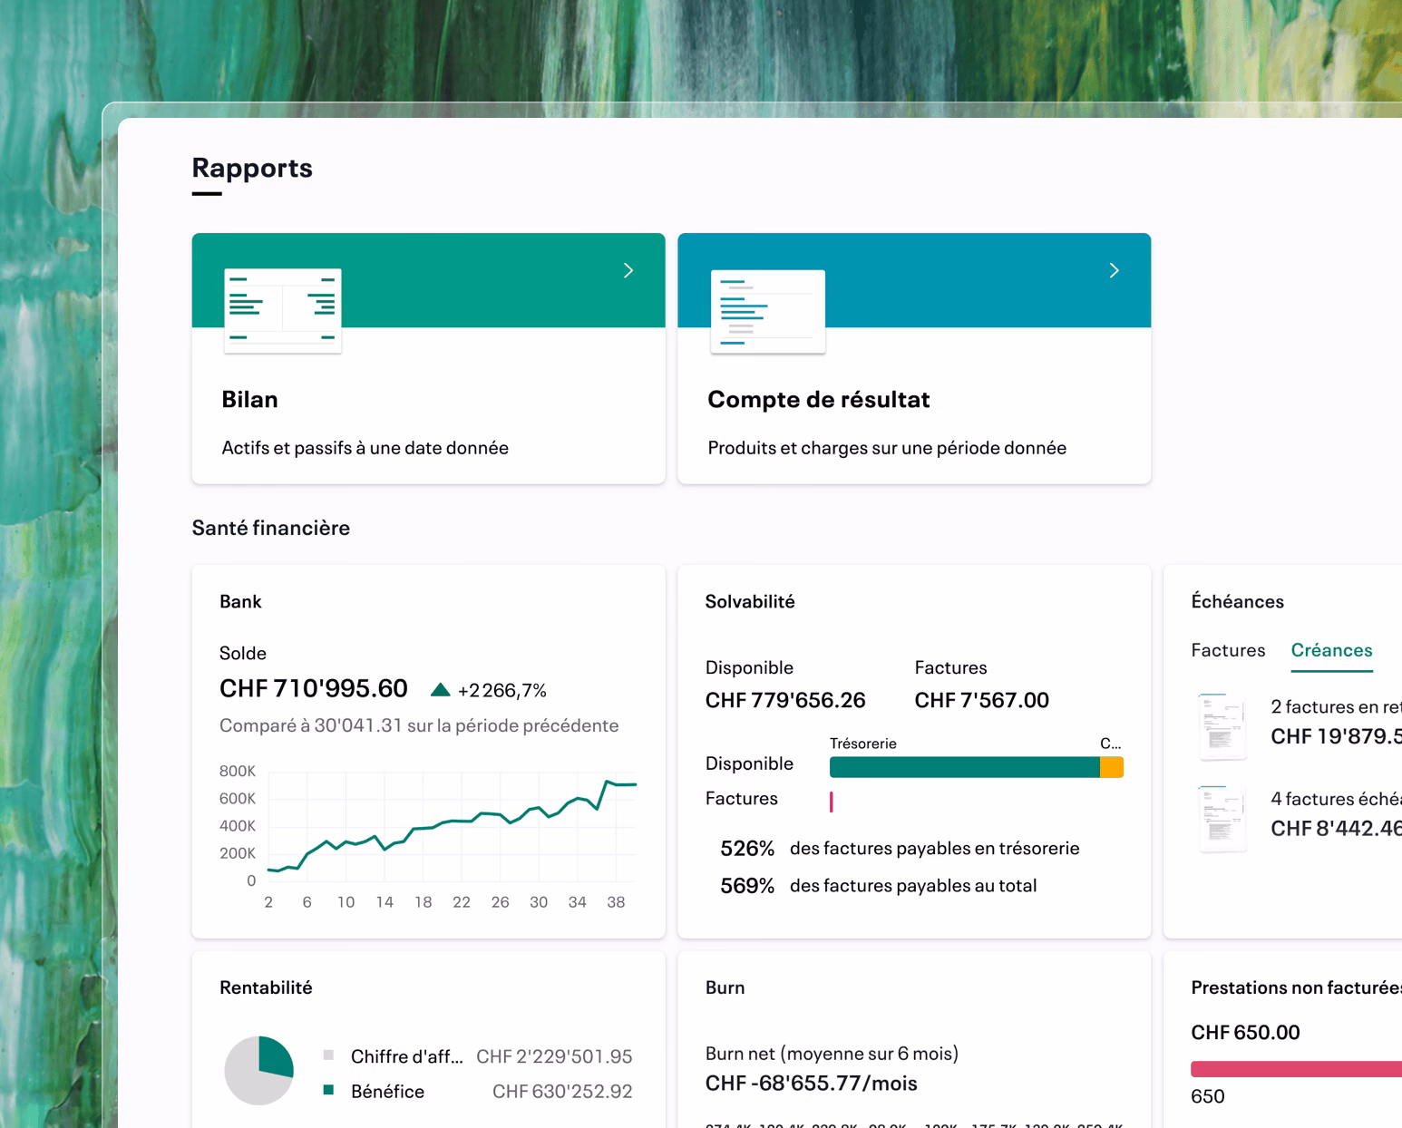Click the green Bénéfice legend square
1402x1128 pixels.
click(328, 1090)
